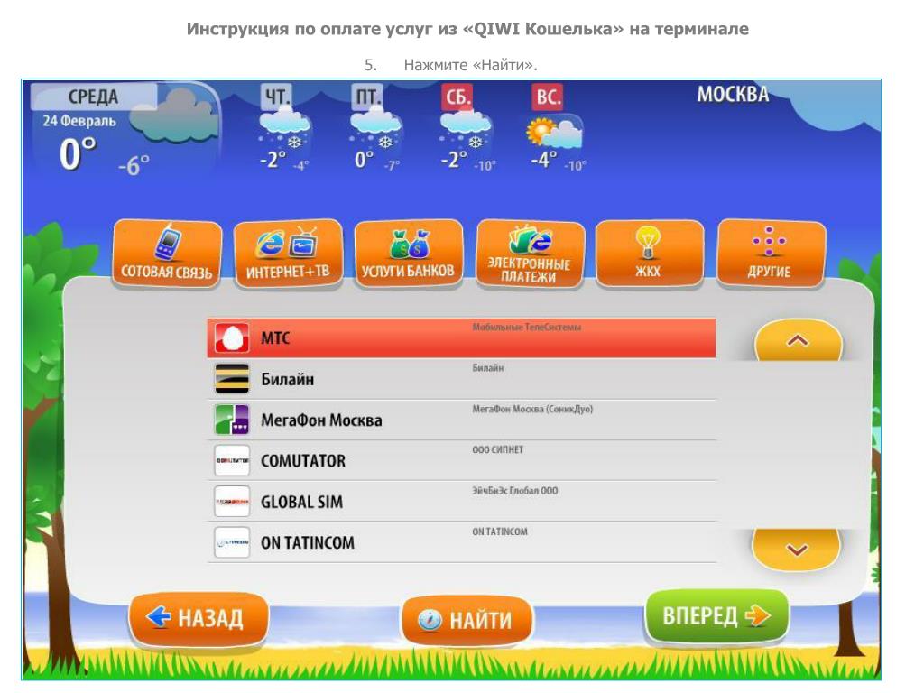This screenshot has height=693, width=924.
Task: Select ON TATINCOM provider name
Action: click(307, 542)
